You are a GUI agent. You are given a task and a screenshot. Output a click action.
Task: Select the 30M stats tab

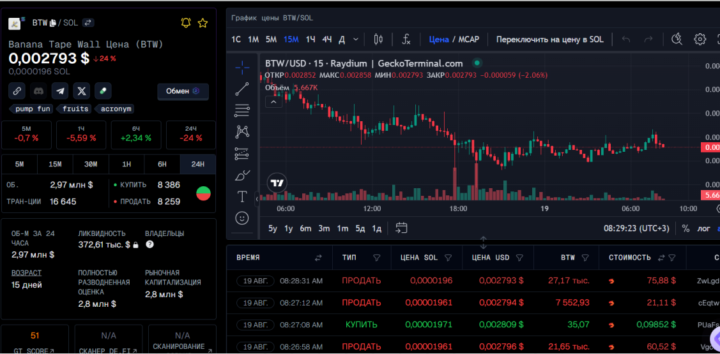point(91,164)
